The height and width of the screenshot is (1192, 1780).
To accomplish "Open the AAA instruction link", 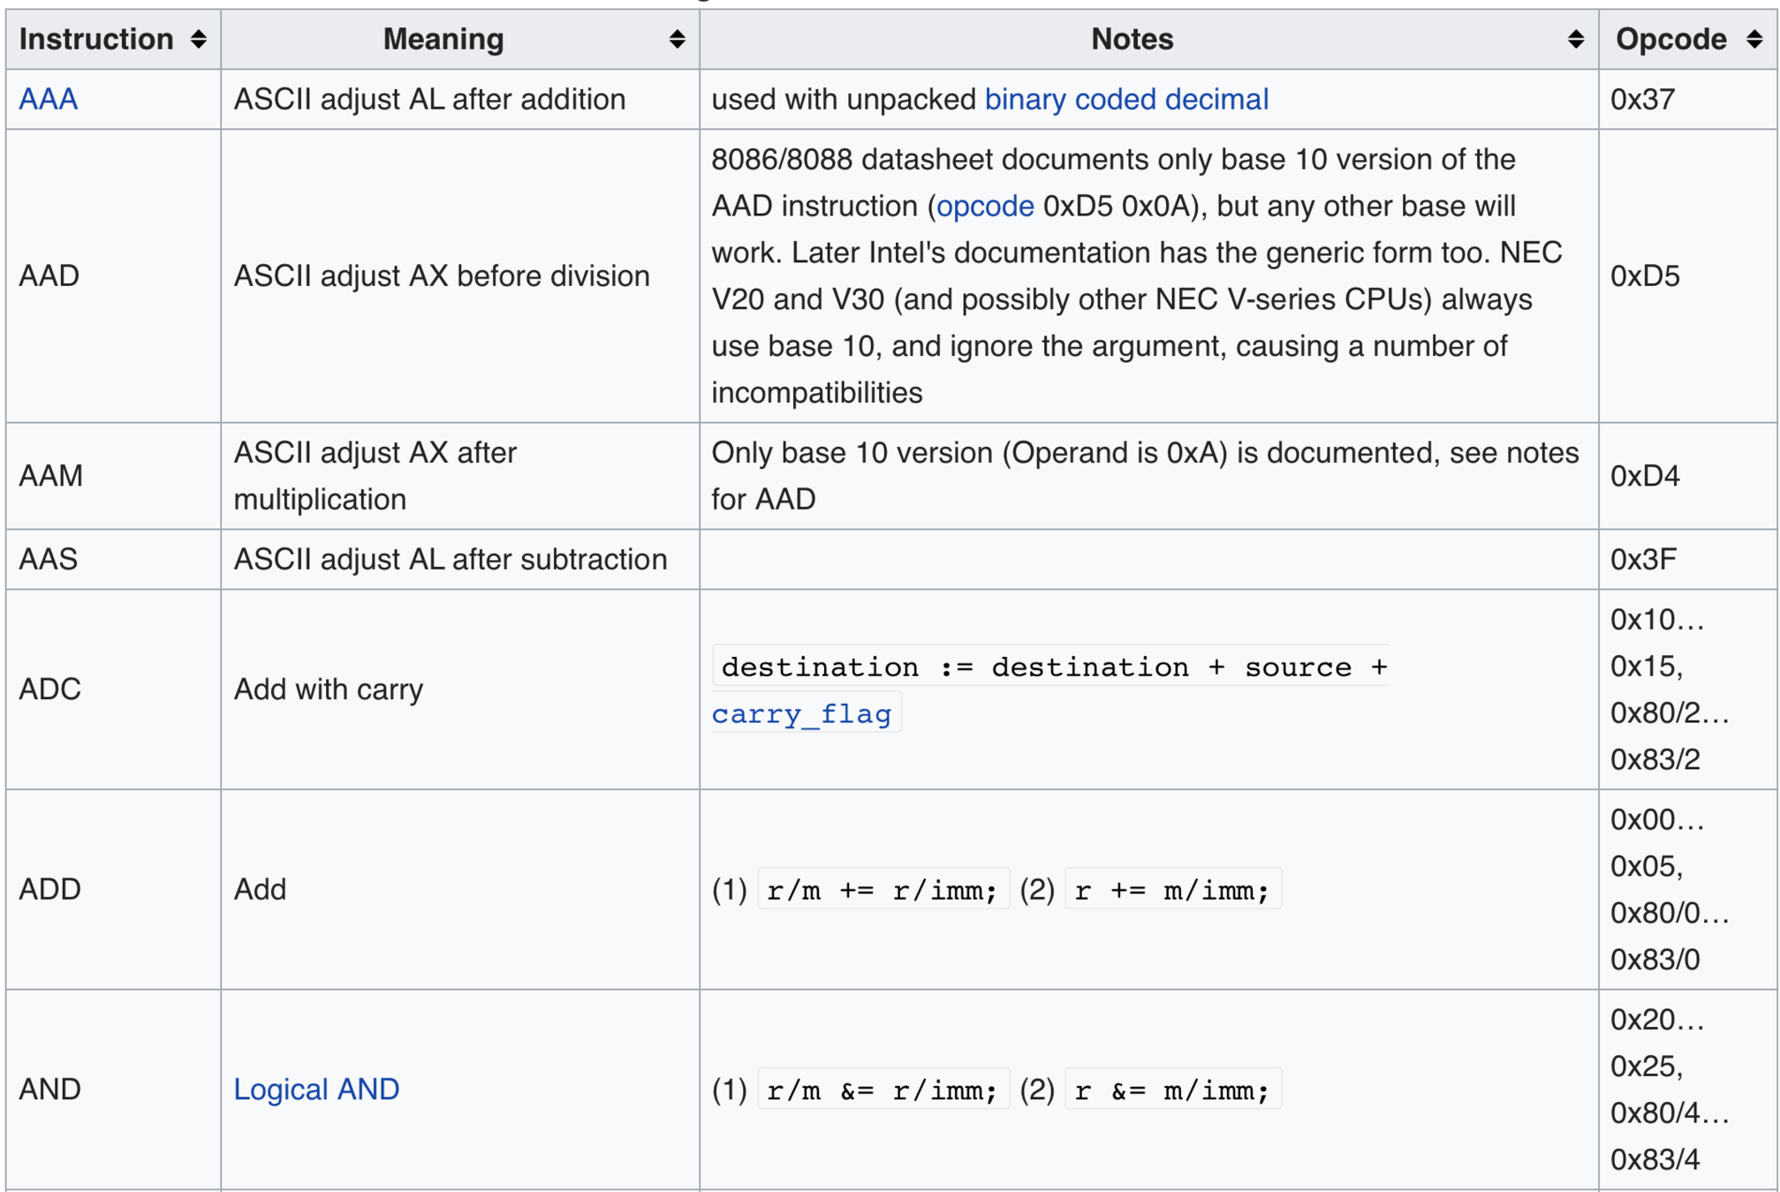I will [x=49, y=99].
